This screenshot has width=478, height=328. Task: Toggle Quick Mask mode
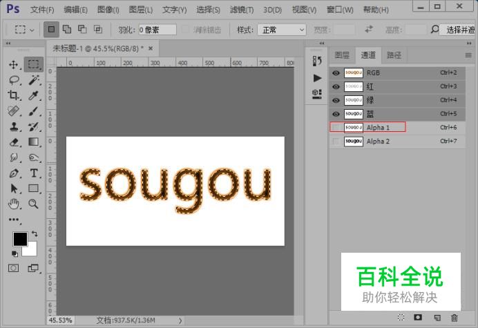click(13, 268)
